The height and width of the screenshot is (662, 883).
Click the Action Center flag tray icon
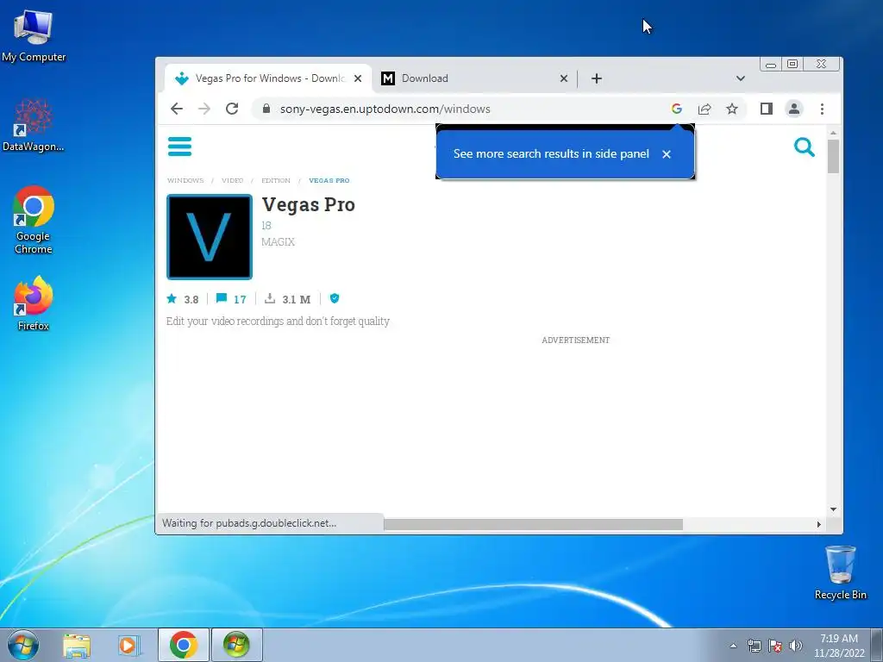point(775,646)
